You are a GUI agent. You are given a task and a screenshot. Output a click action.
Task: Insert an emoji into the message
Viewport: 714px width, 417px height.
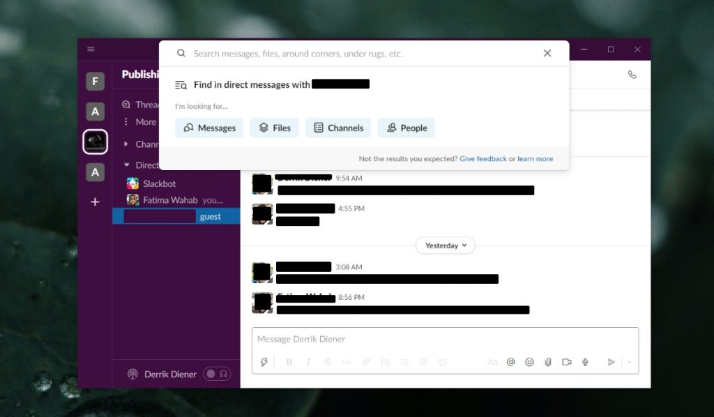tap(530, 362)
